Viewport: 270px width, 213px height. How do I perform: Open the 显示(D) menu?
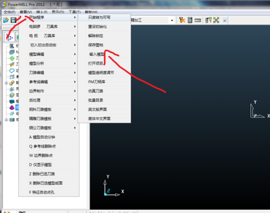(x=58, y=12)
